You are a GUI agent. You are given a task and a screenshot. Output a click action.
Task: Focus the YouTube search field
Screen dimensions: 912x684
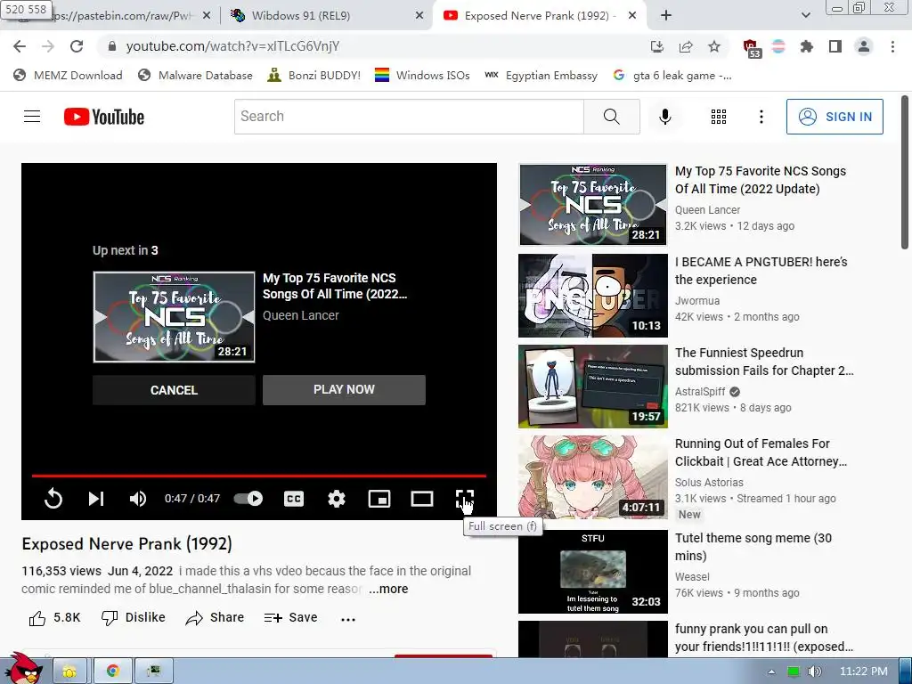[409, 117]
